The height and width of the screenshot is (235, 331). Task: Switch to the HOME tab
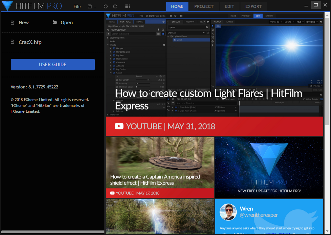coord(177,6)
